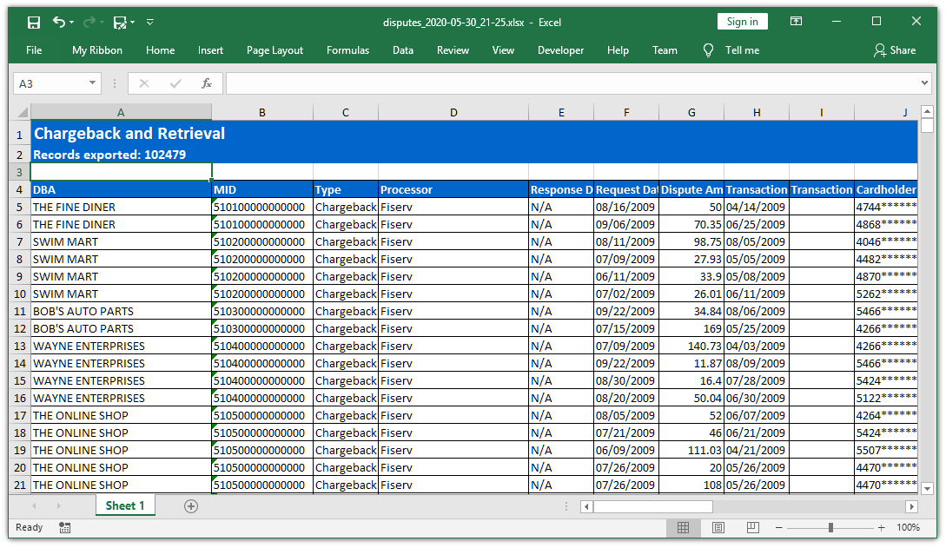Switch to Normal view
946x548 pixels.
pyautogui.click(x=684, y=528)
